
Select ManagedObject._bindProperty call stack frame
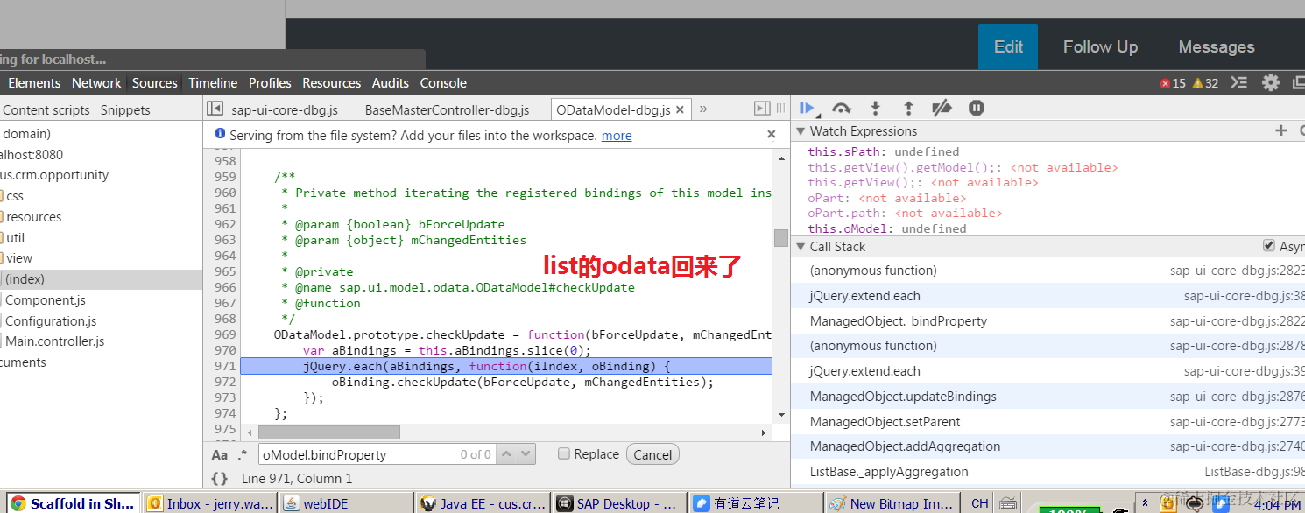[x=1048, y=321]
